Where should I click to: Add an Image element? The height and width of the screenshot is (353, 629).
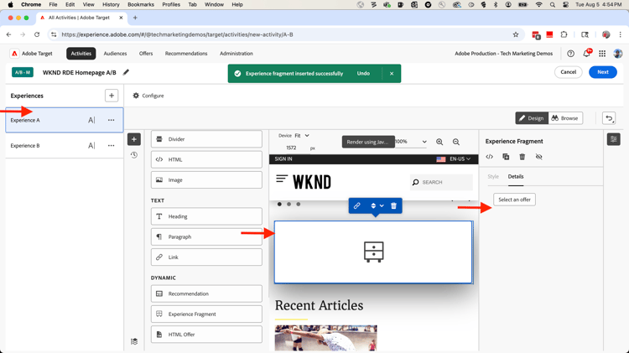[206, 180]
